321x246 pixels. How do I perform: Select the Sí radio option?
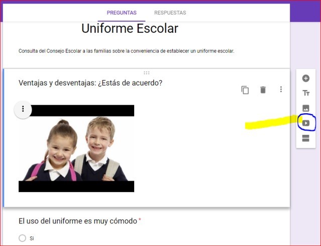coord(22,238)
